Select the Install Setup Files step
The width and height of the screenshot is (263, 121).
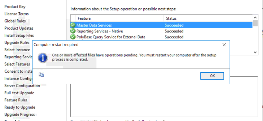click(x=19, y=35)
